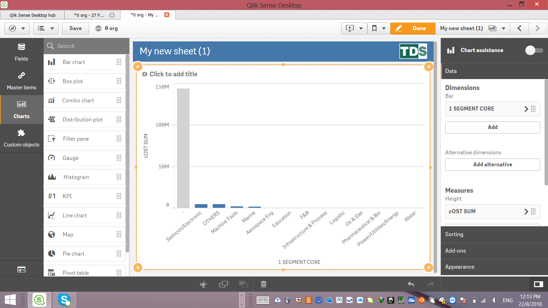Save the app with the Save button

[x=75, y=28]
